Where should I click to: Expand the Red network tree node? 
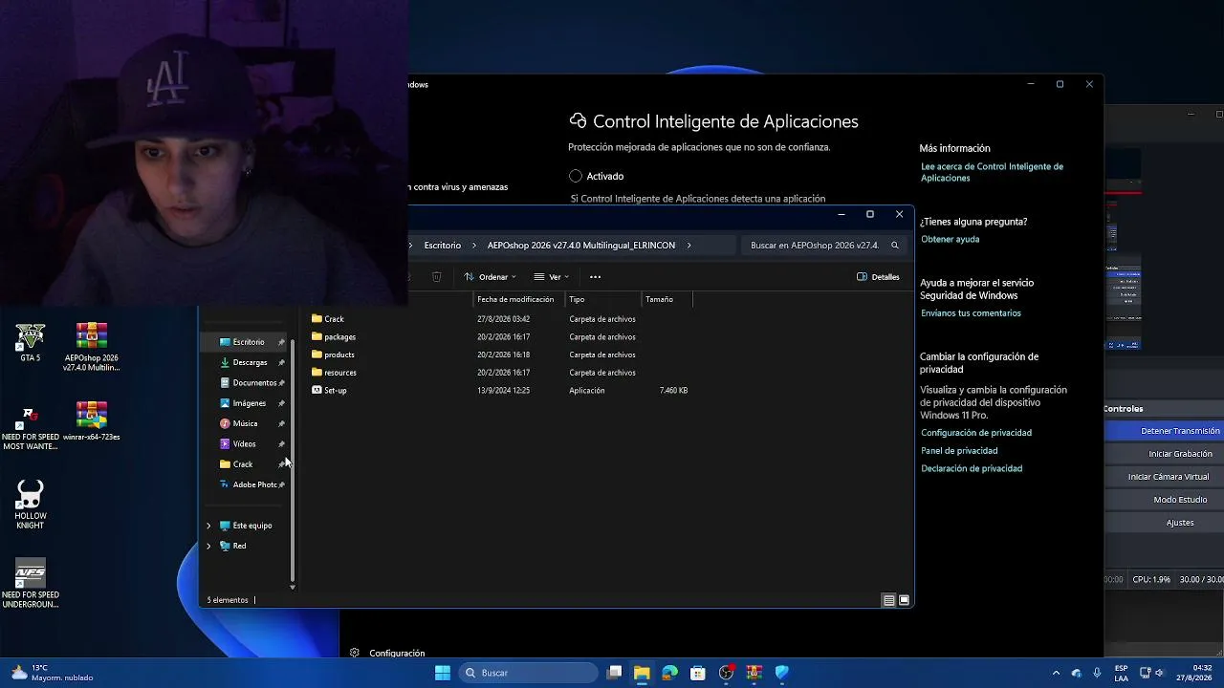208,546
